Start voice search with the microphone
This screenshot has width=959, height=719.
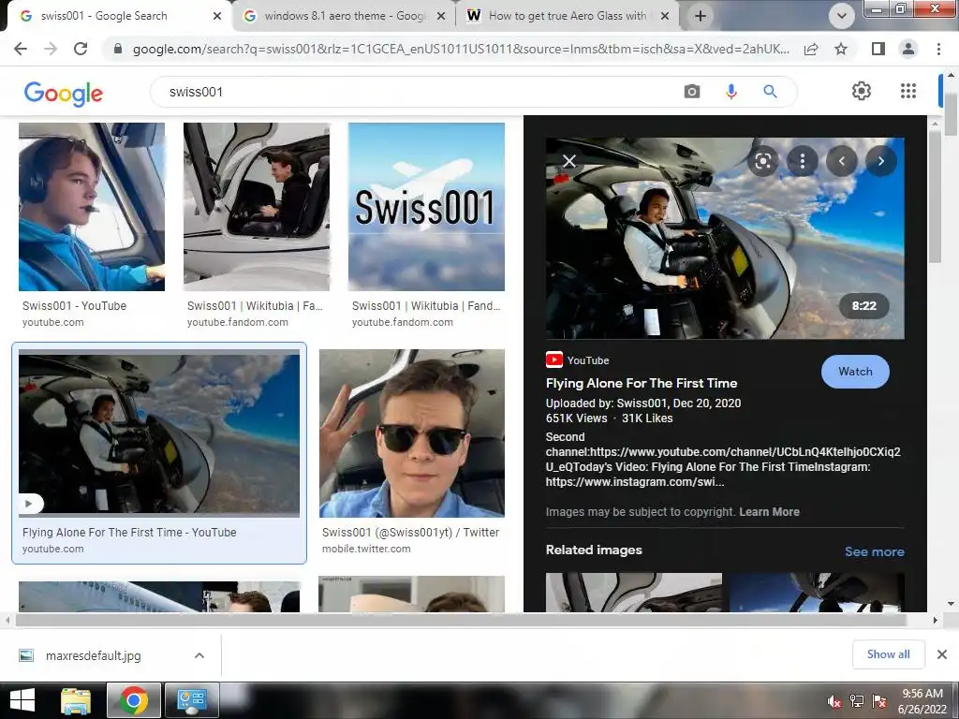730,92
